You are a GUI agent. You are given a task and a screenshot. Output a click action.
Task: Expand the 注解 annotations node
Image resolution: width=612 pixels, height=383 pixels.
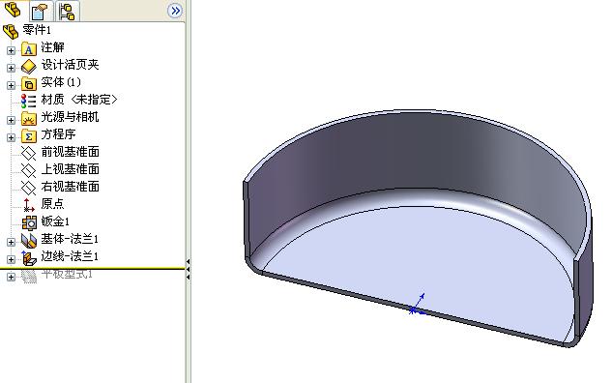click(11, 50)
